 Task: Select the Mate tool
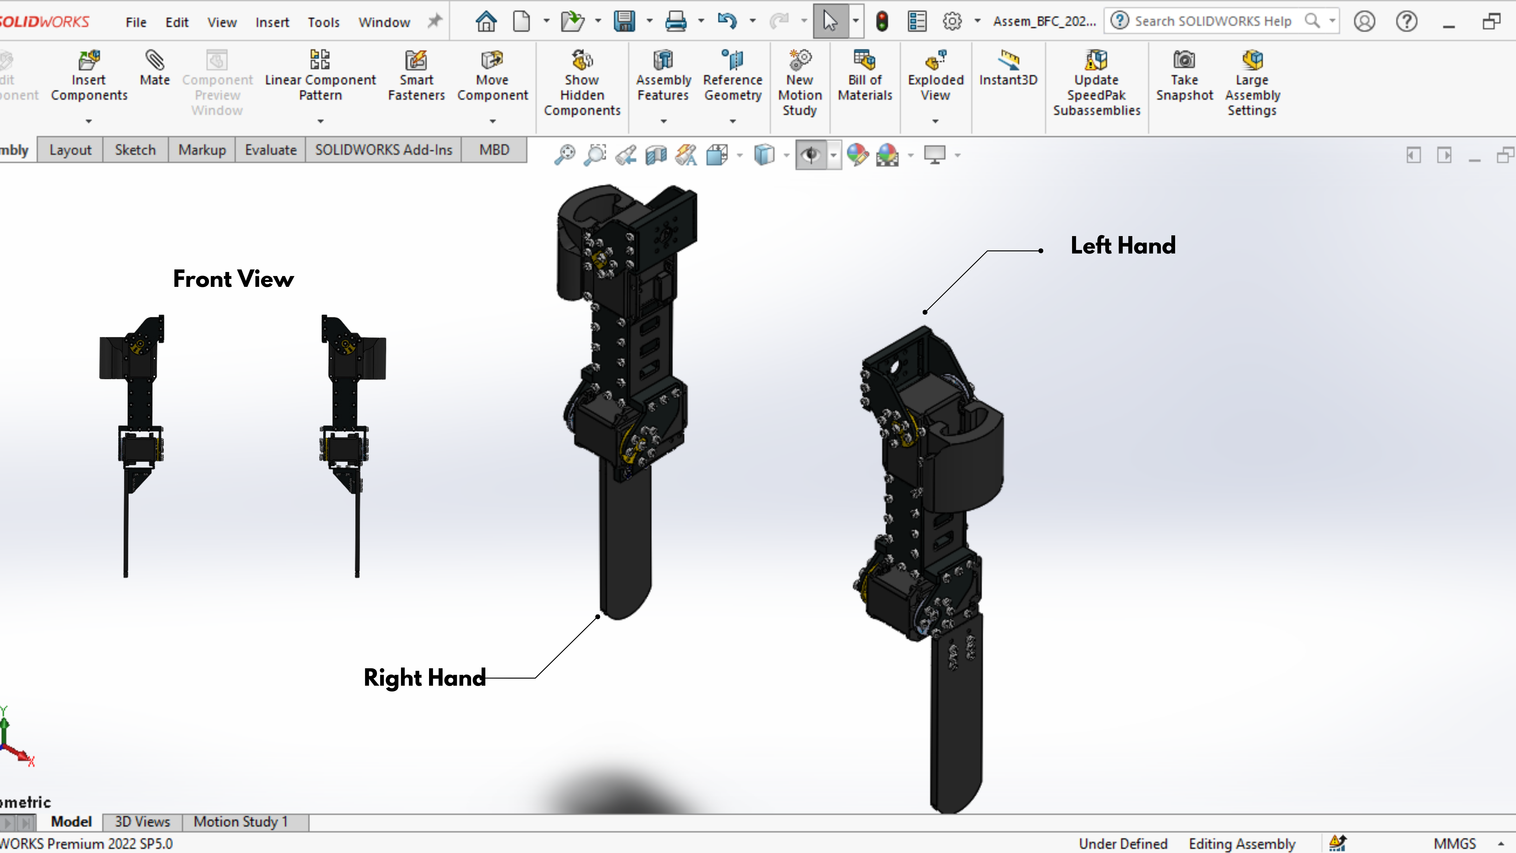[155, 68]
